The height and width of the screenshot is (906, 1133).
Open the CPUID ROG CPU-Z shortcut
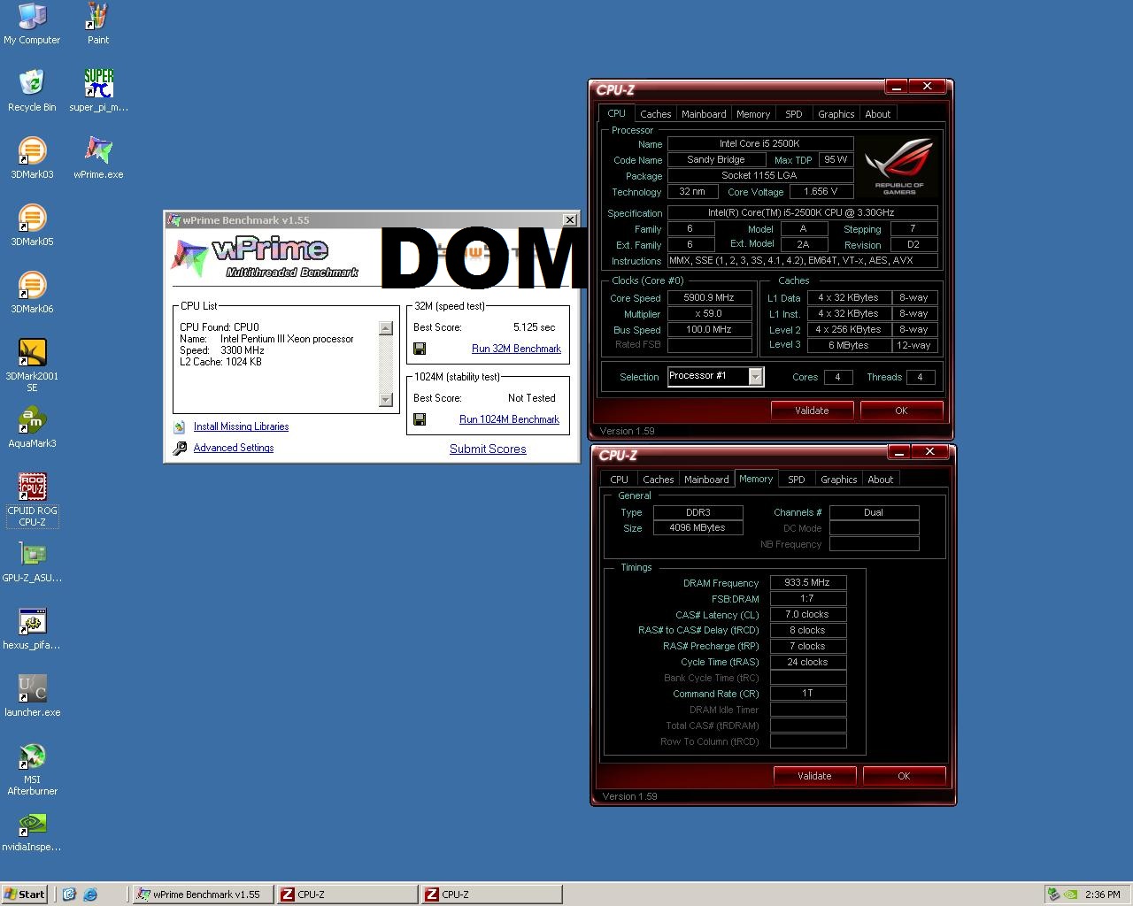pyautogui.click(x=32, y=488)
